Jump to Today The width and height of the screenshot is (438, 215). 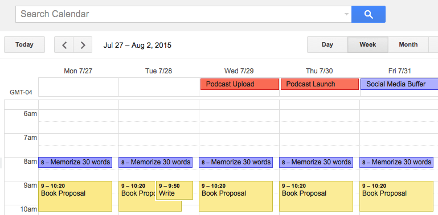pyautogui.click(x=24, y=44)
